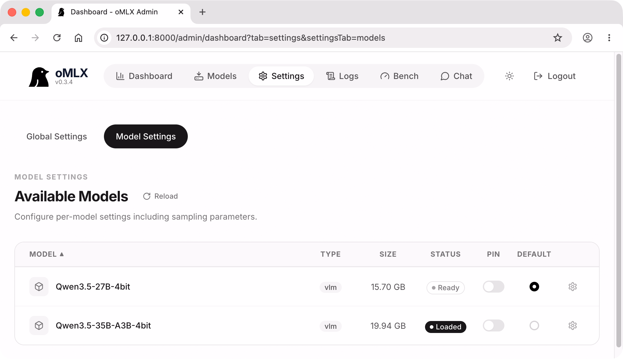Open settings gear for Qwen3.5-27B-4bit
Screen dimensions: 623x359
pos(572,287)
